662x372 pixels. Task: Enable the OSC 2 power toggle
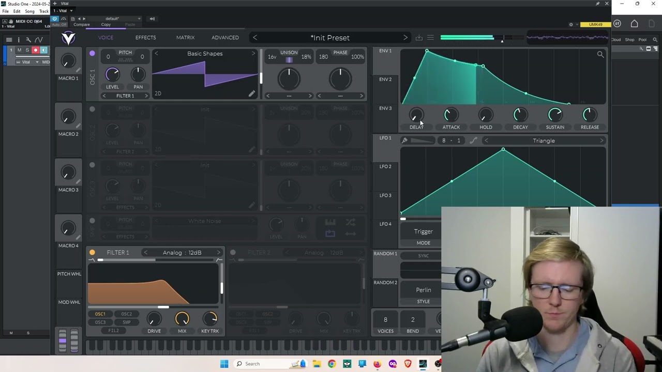pos(92,109)
